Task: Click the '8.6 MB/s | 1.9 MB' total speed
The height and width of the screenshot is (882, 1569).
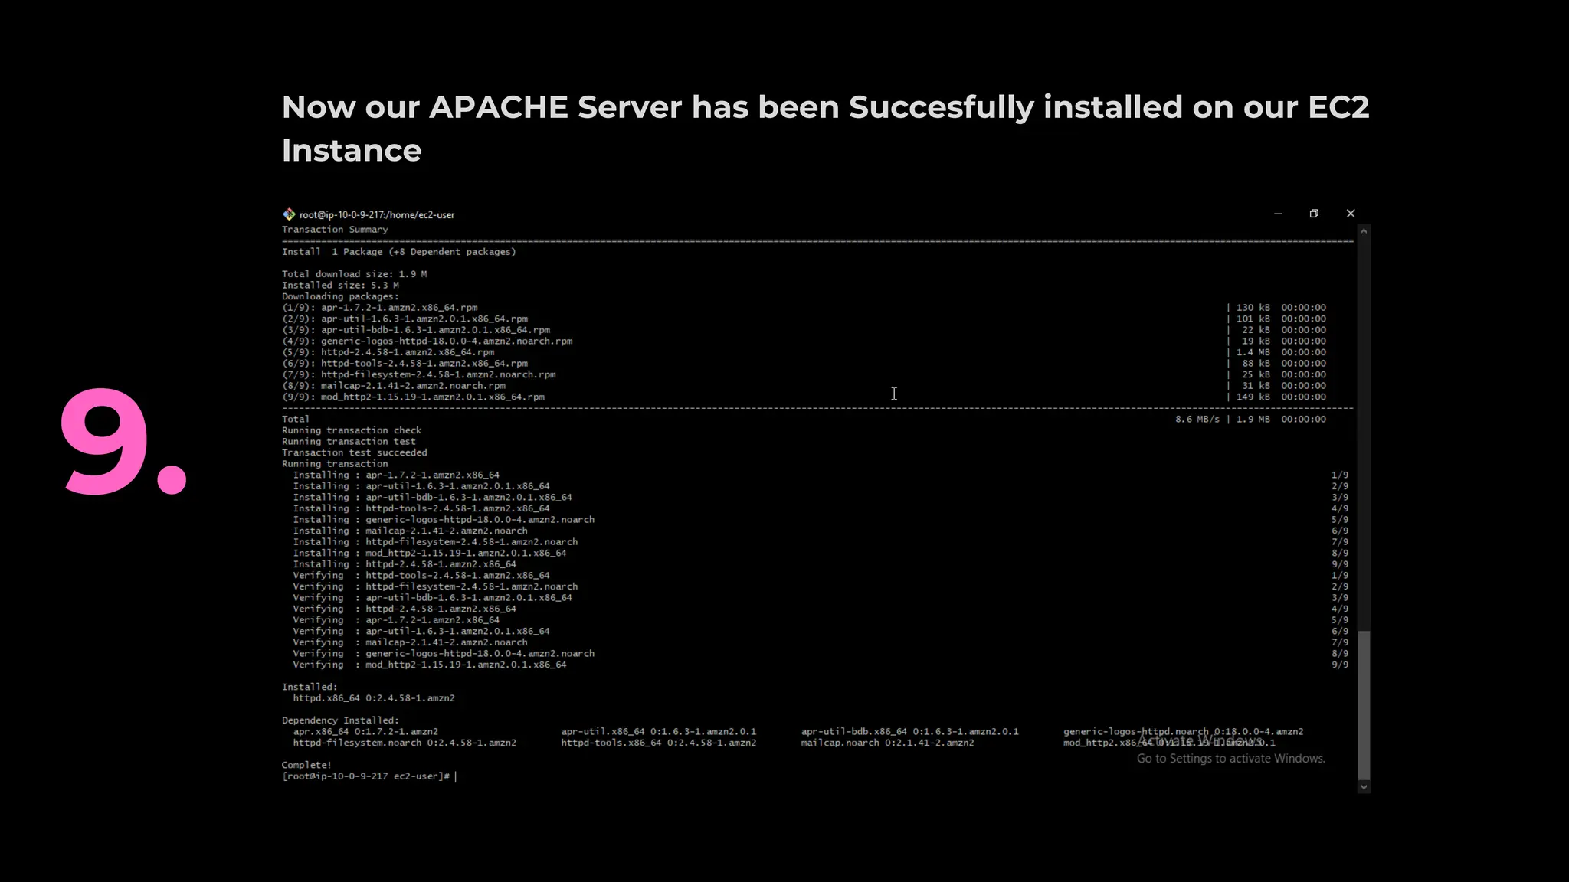Action: 1222,420
